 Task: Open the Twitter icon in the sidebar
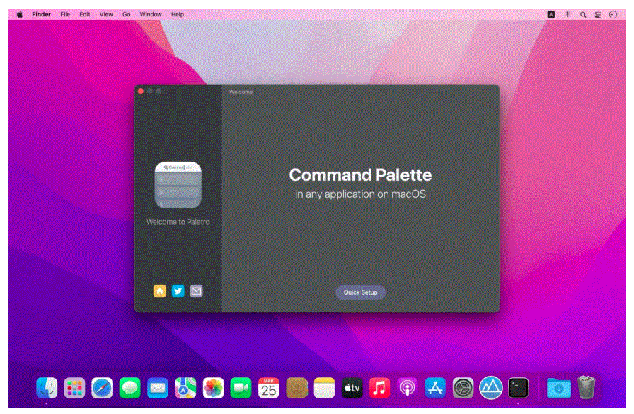[x=178, y=291]
